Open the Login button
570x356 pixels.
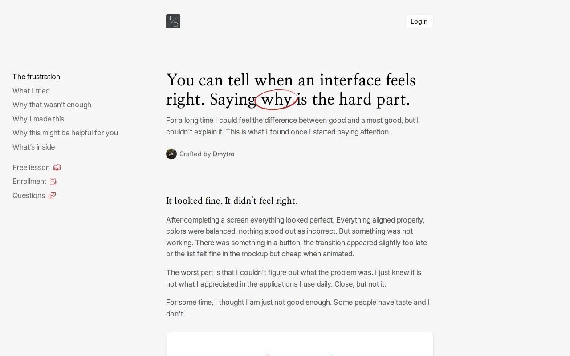pos(419,21)
